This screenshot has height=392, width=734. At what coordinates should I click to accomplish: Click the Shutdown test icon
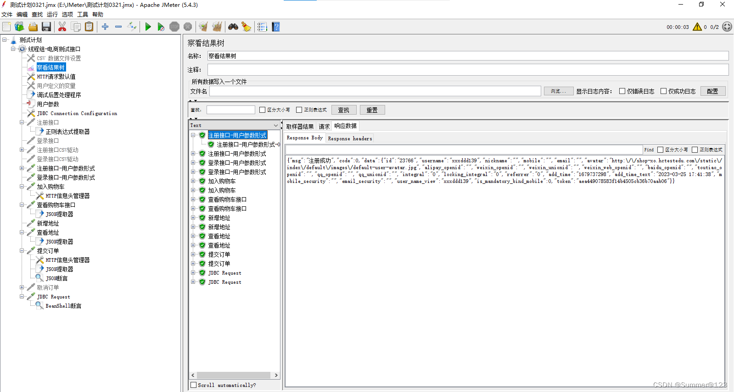[188, 27]
